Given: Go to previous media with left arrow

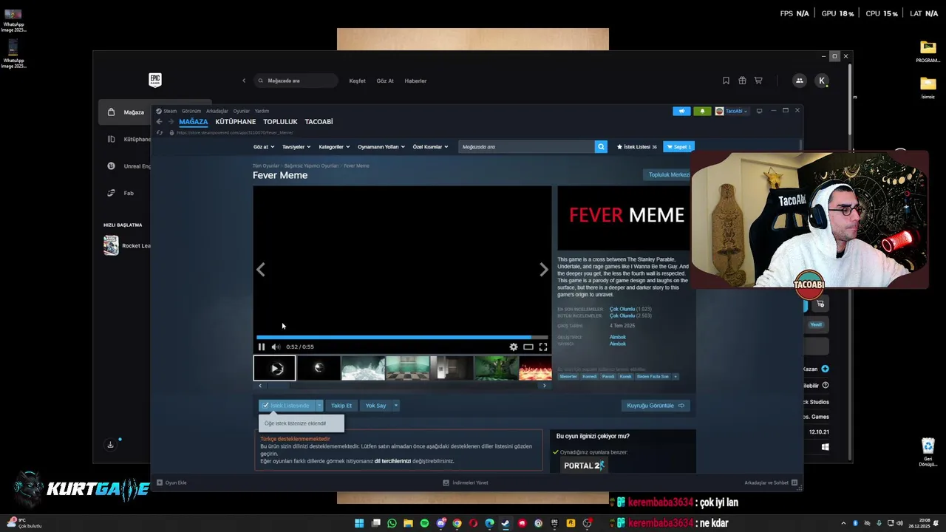Looking at the screenshot, I should pos(261,270).
